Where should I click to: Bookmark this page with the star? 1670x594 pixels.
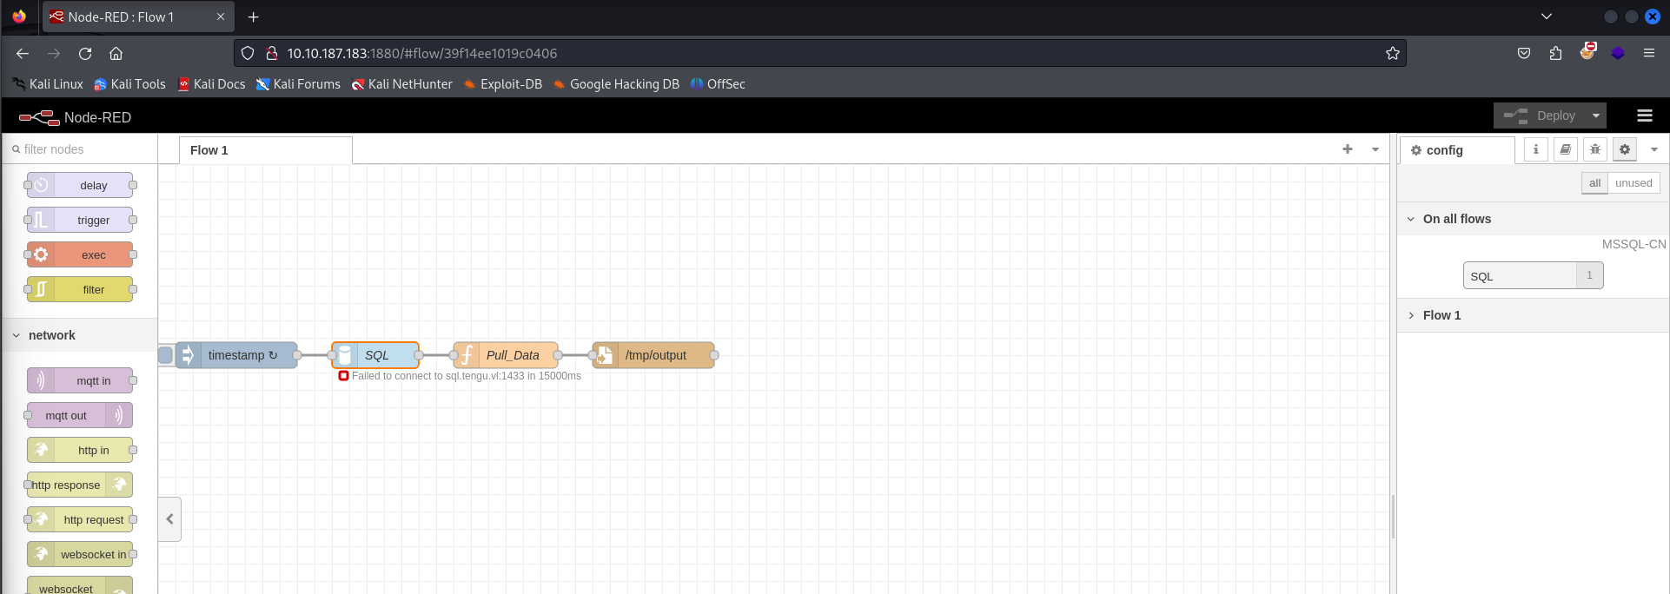(x=1393, y=53)
